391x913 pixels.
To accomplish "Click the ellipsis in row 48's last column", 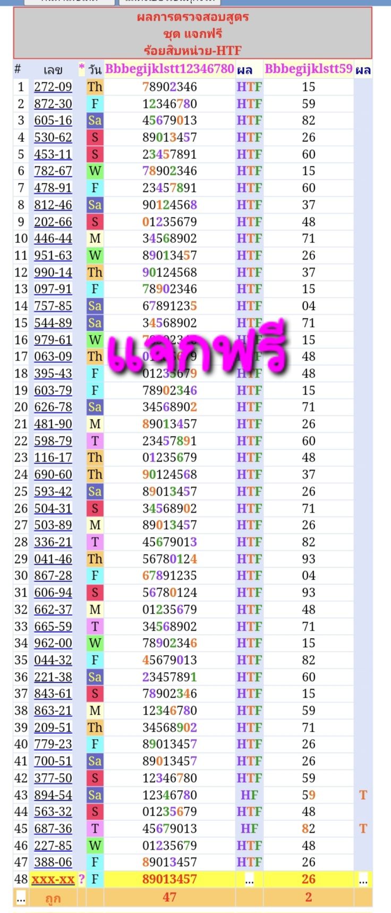I will pyautogui.click(x=363, y=879).
